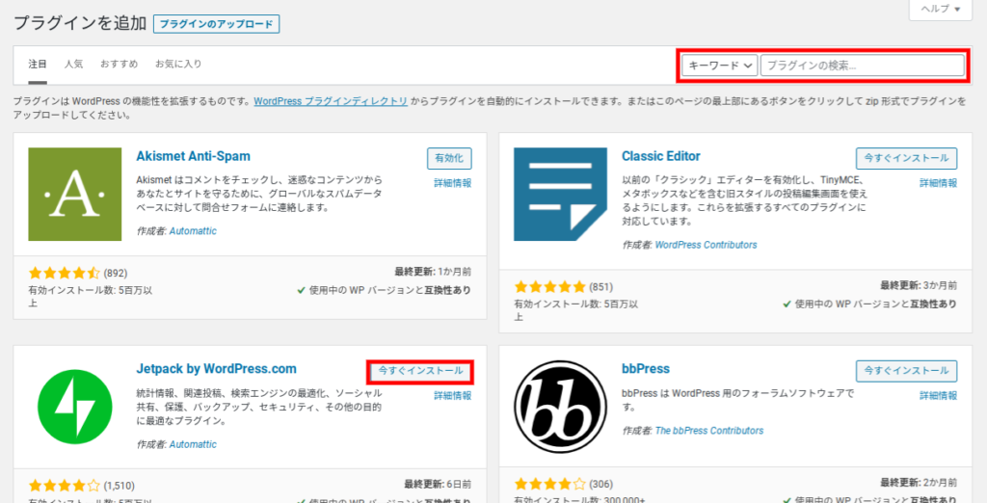Open 詳細情報 for Classic Editor

pyautogui.click(x=939, y=183)
